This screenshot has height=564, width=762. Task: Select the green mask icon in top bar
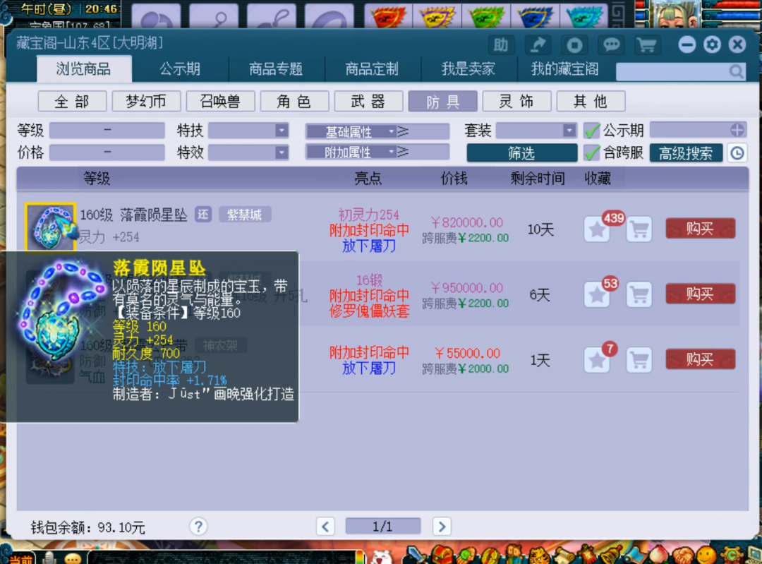pyautogui.click(x=486, y=16)
